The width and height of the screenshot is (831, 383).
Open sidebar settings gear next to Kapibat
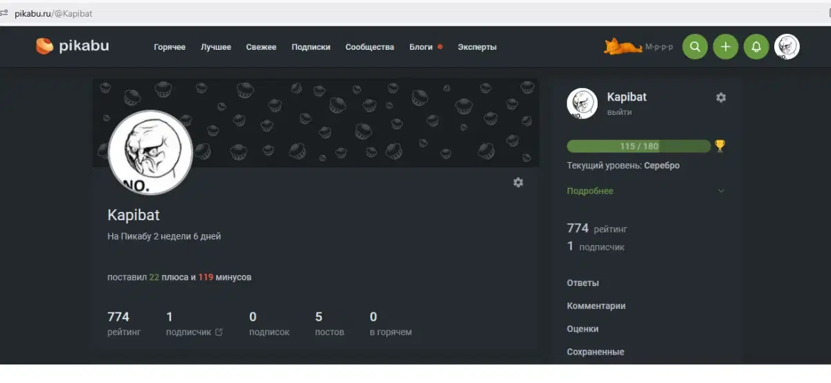(721, 98)
